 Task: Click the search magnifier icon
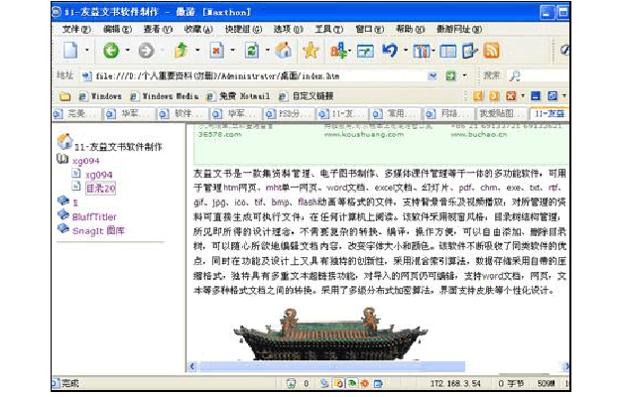point(515,76)
